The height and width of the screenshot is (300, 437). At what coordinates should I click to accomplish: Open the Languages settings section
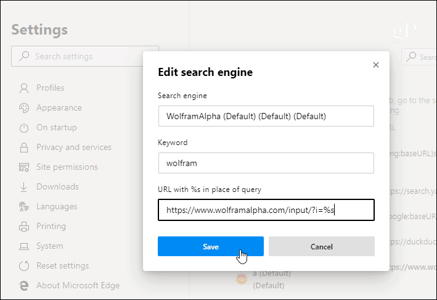(57, 207)
